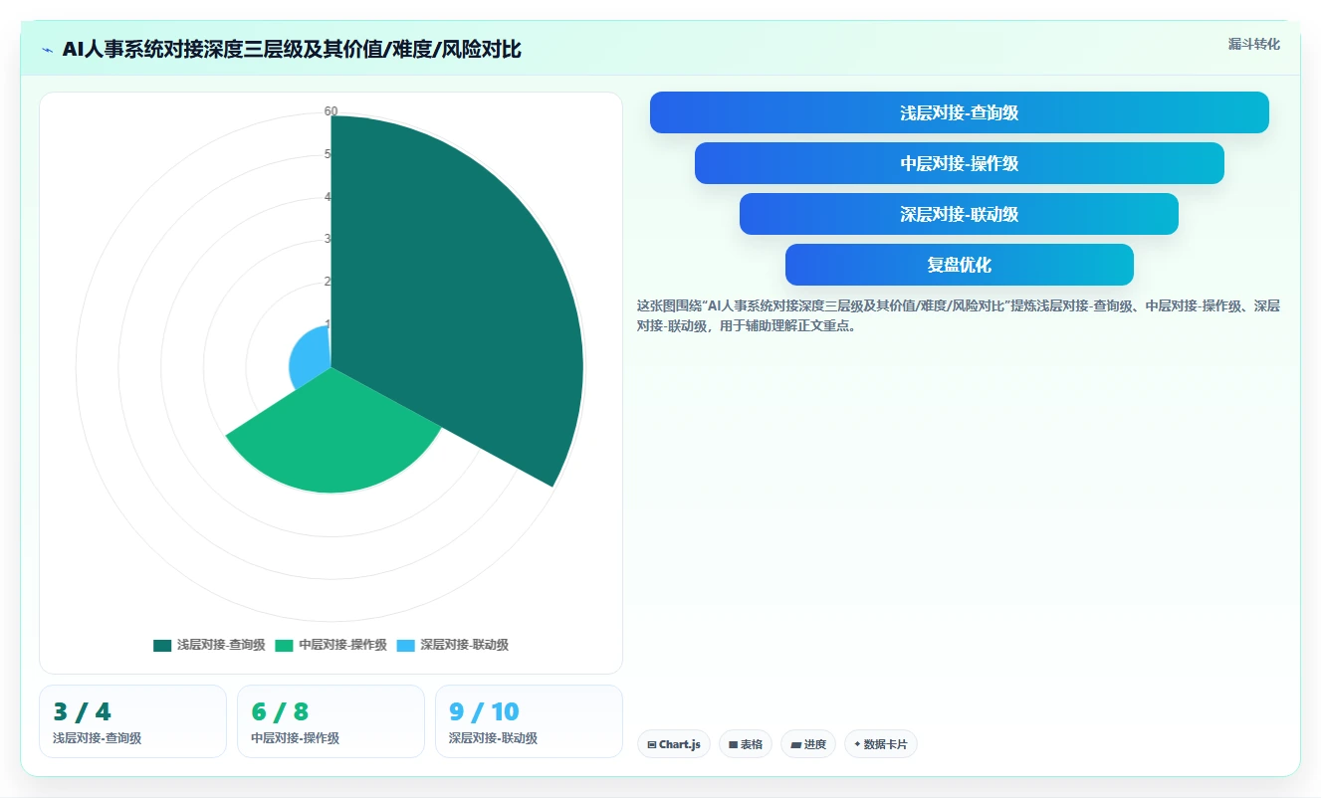The width and height of the screenshot is (1321, 798).
Task: Click the 浅层对接-查询级 legend text
Action: coord(221,645)
